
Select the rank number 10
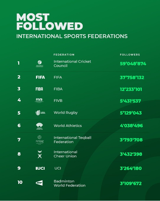tap(20, 182)
